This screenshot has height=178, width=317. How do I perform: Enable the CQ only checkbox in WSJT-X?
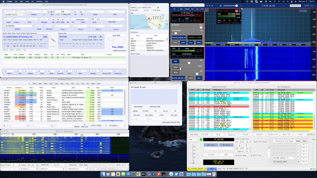click(x=189, y=134)
